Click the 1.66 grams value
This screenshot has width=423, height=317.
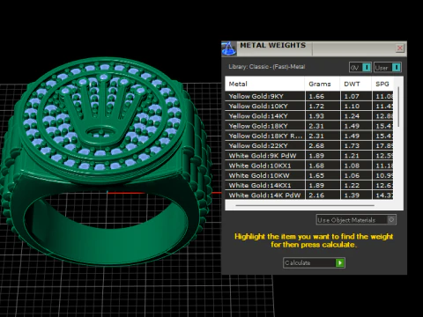click(x=316, y=96)
